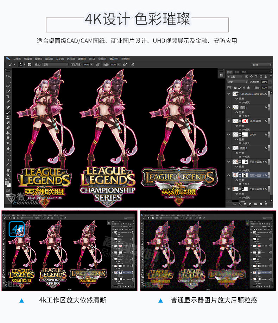Click the foreground color swatch
Image resolution: width=278 pixels, height=323 pixels.
click(7, 183)
